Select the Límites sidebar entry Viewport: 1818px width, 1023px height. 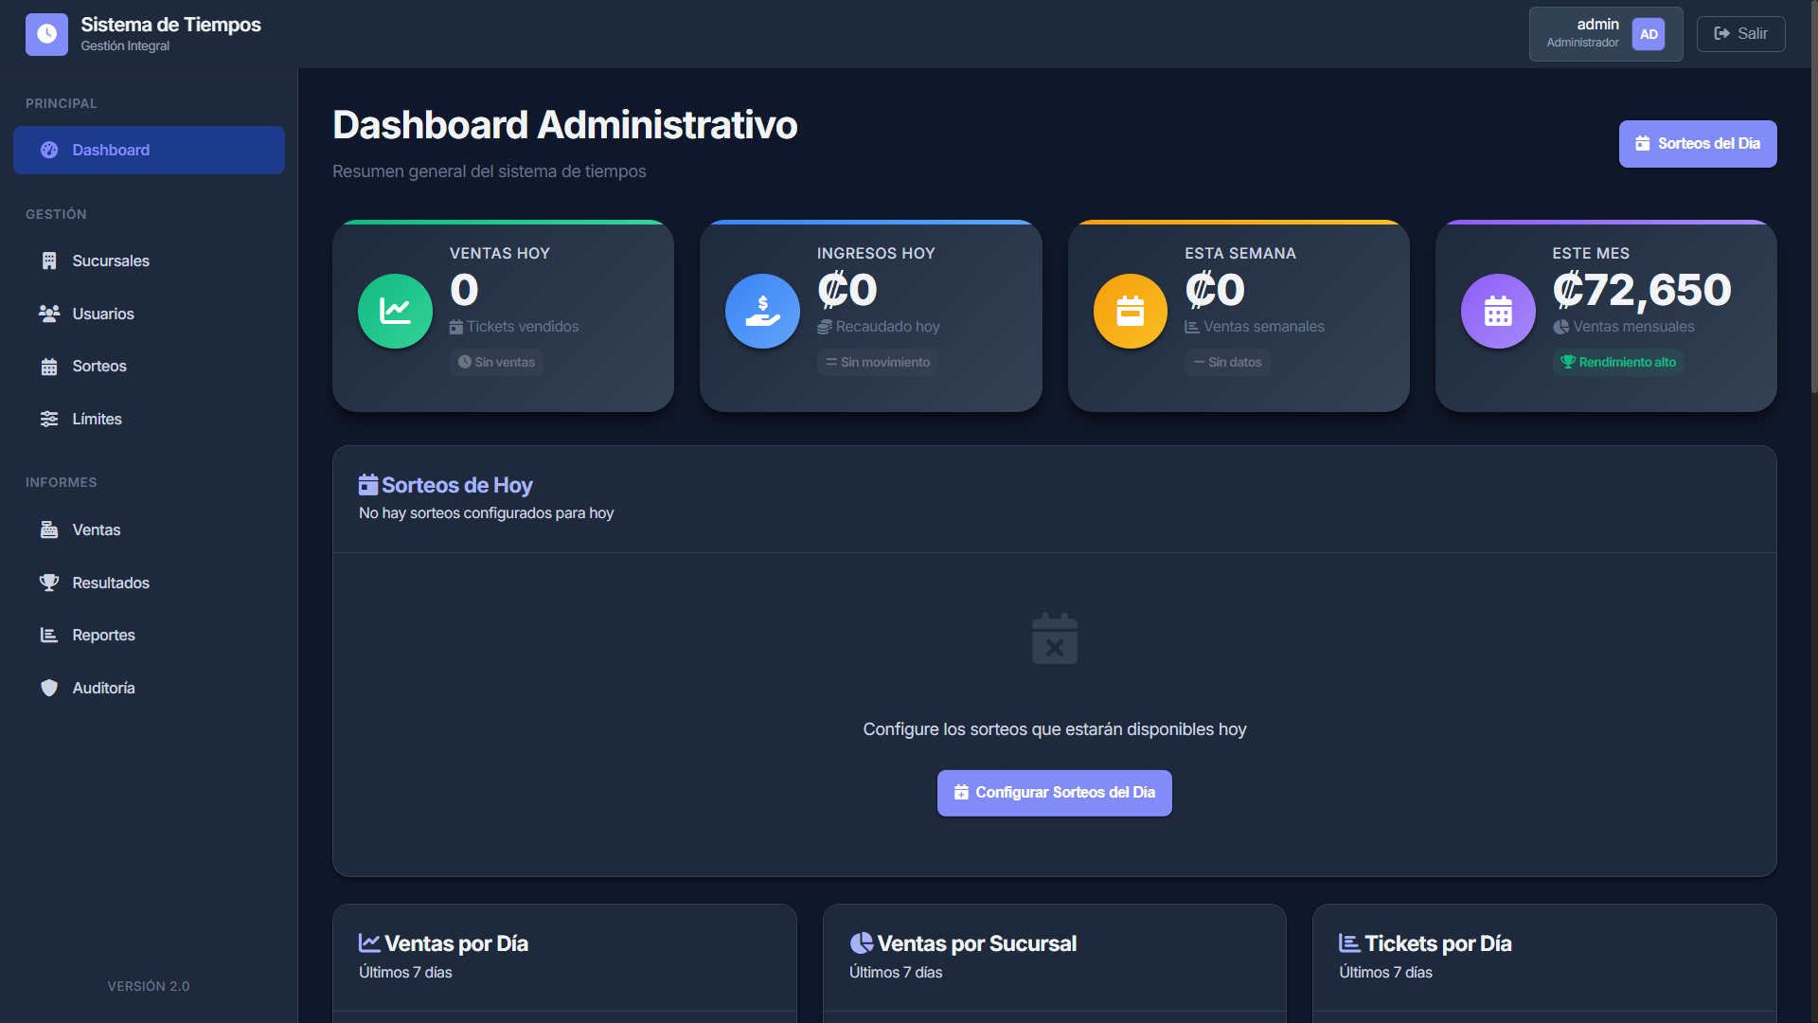[97, 419]
